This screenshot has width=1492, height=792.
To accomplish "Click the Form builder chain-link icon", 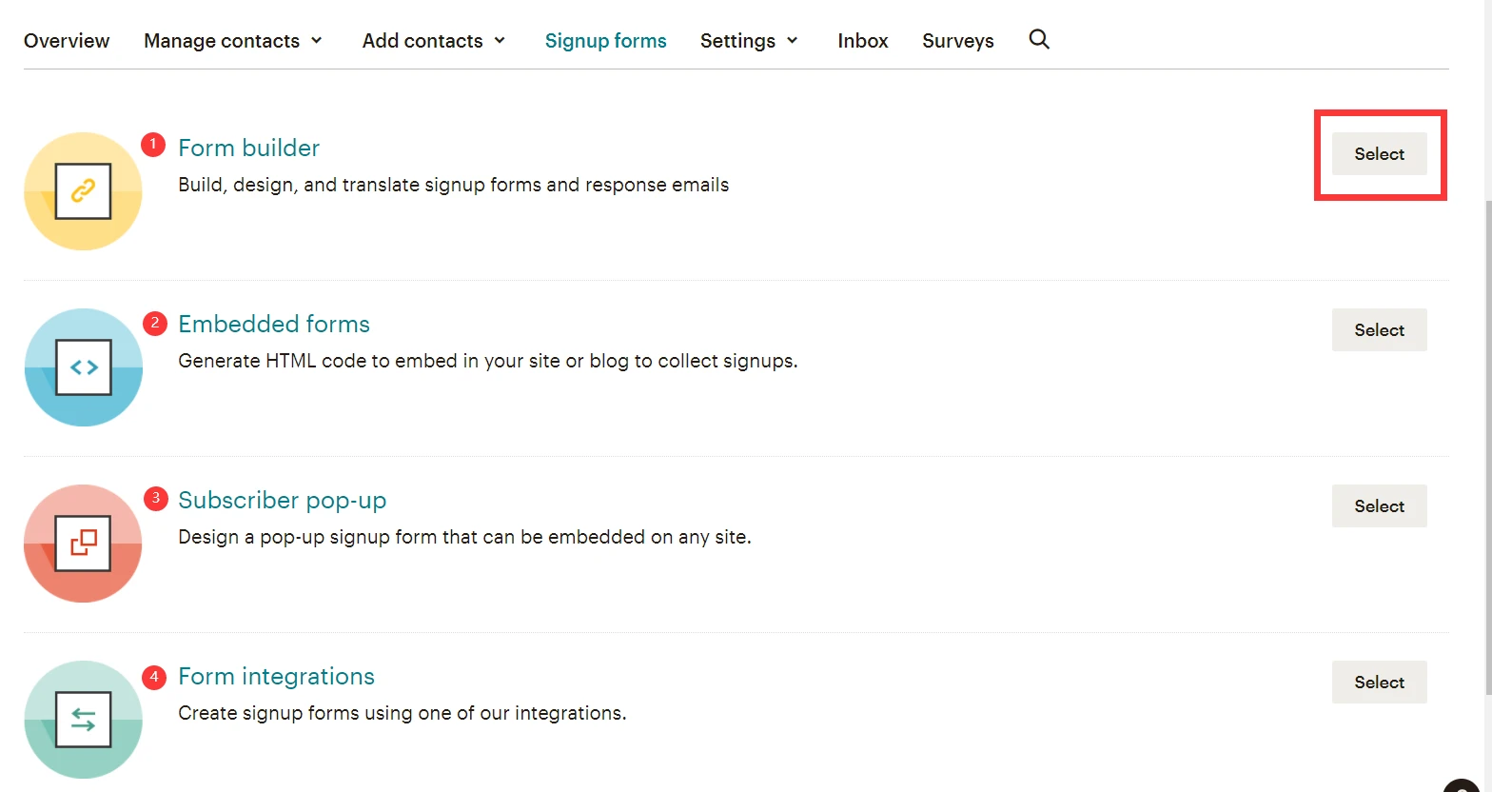I will 83,191.
